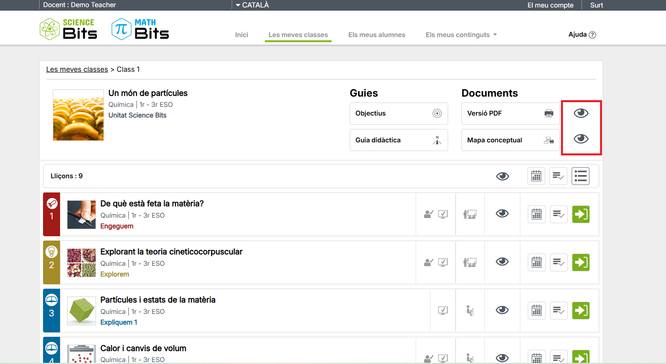The width and height of the screenshot is (666, 364).
Task: Toggle visibility for all lessons
Action: click(502, 176)
